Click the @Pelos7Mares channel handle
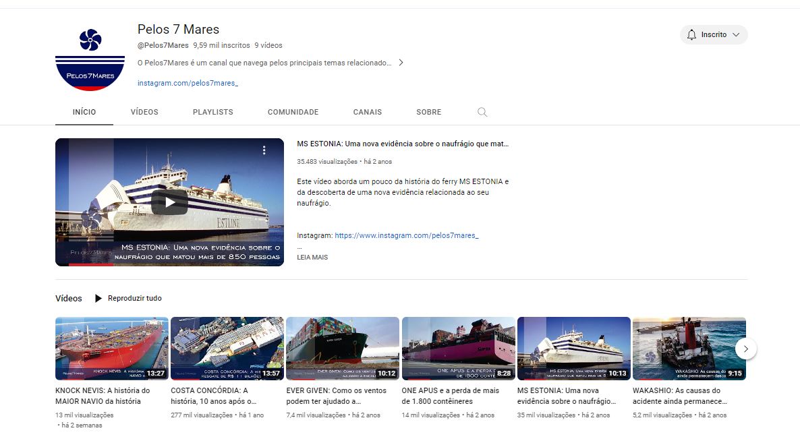Image resolution: width=800 pixels, height=445 pixels. 163,45
